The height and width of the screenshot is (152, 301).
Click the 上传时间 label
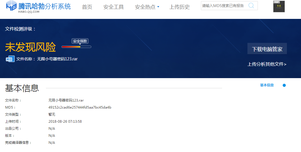click(x=13, y=122)
